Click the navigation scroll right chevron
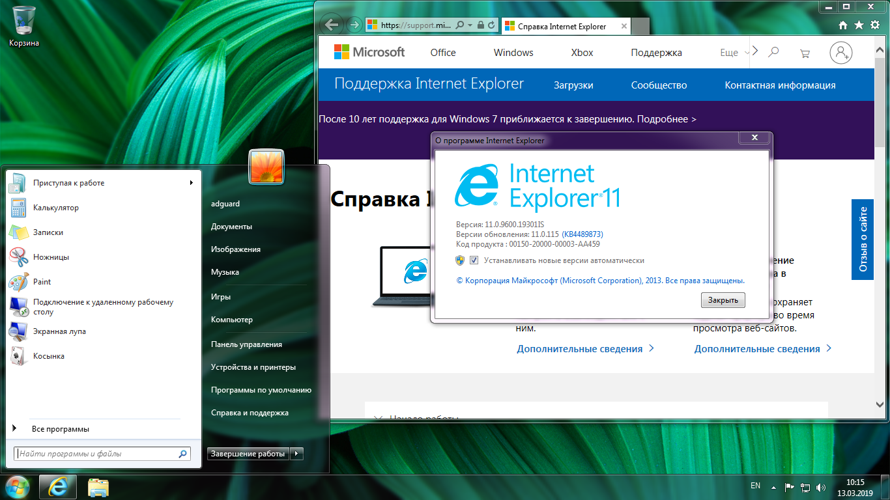 point(755,51)
